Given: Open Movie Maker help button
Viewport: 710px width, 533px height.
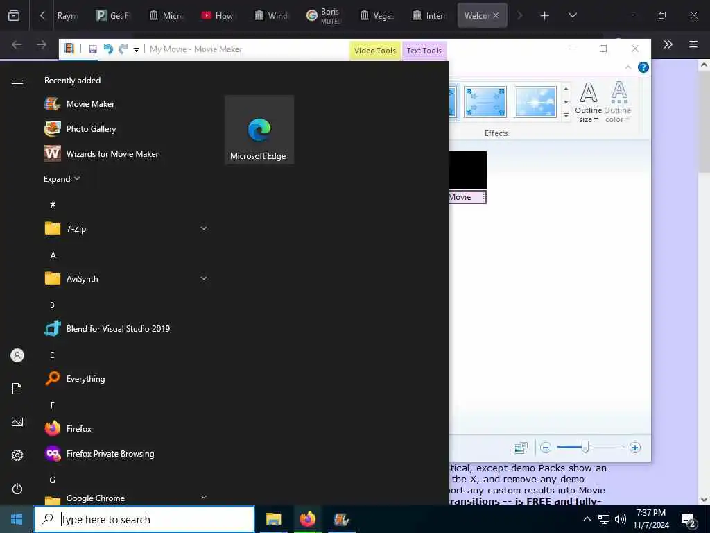Looking at the screenshot, I should tap(643, 67).
